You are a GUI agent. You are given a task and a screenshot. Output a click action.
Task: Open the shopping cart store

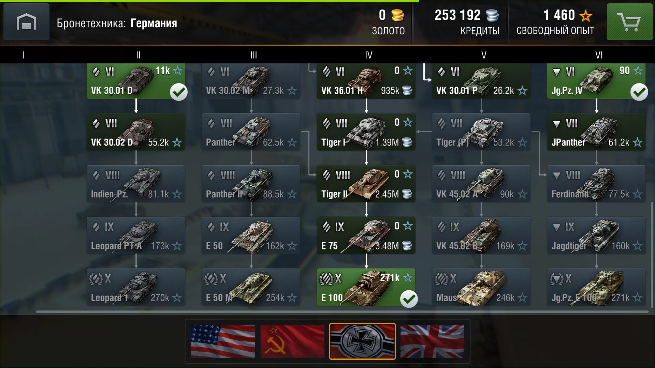[629, 22]
